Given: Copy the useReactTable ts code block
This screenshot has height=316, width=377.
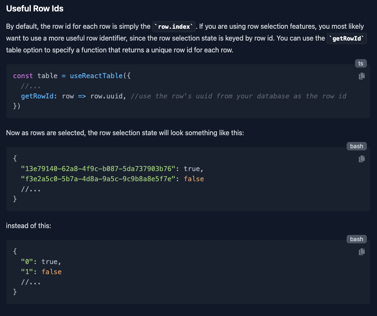Looking at the screenshot, I should [x=362, y=76].
